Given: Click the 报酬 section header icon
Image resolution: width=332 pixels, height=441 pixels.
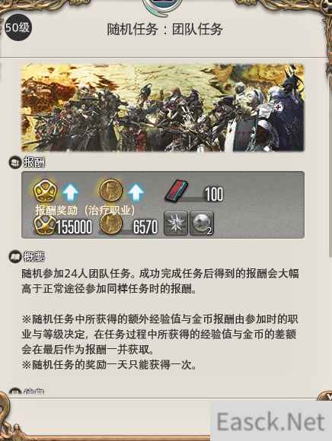Looking at the screenshot, I should (x=14, y=163).
